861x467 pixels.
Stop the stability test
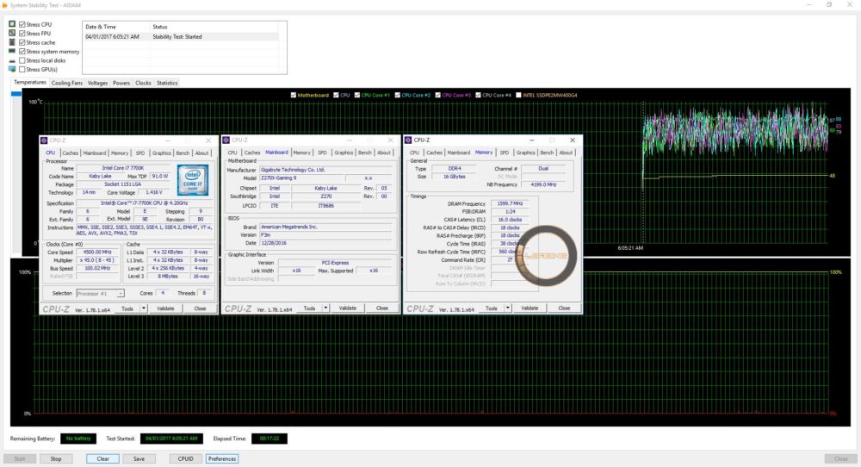[x=56, y=458]
